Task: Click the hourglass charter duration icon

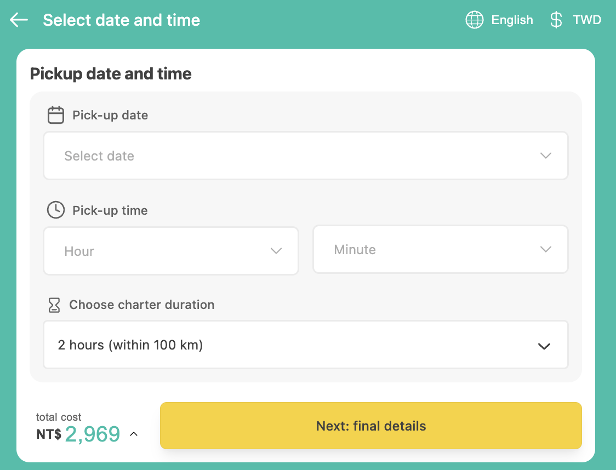Action: click(x=54, y=305)
